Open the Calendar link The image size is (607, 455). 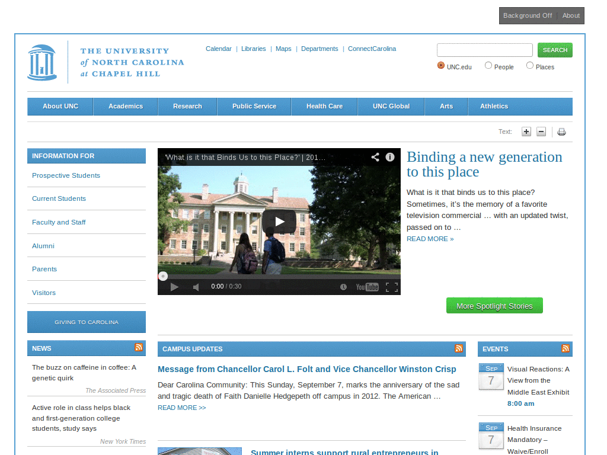tap(218, 49)
